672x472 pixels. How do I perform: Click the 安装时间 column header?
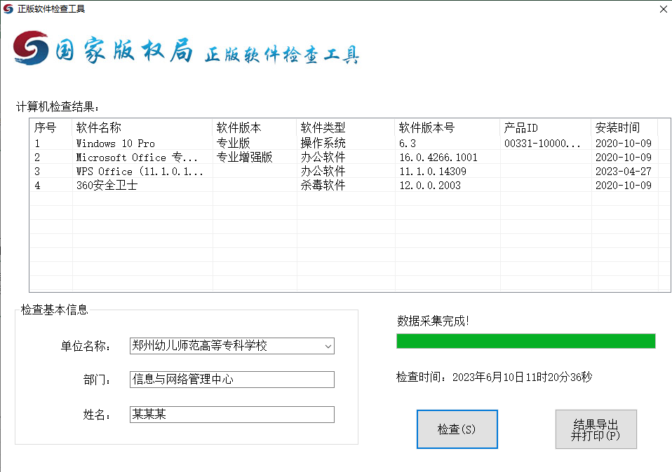tap(625, 127)
